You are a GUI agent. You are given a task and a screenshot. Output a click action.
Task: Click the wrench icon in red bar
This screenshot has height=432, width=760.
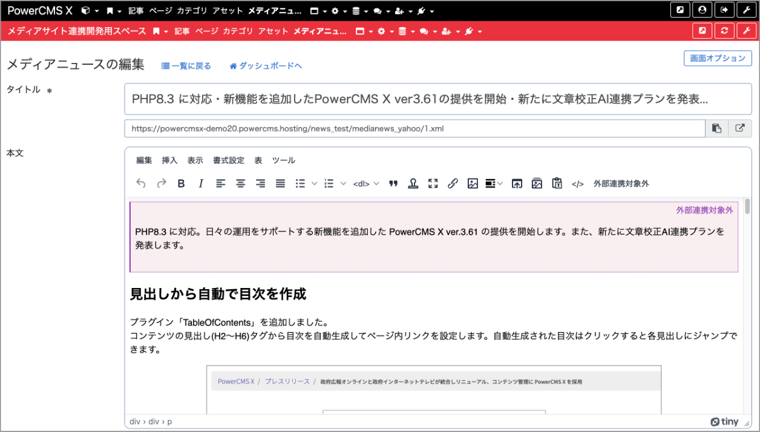746,31
